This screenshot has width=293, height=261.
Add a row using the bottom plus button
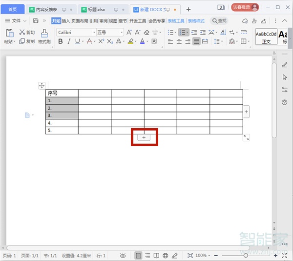click(x=144, y=138)
